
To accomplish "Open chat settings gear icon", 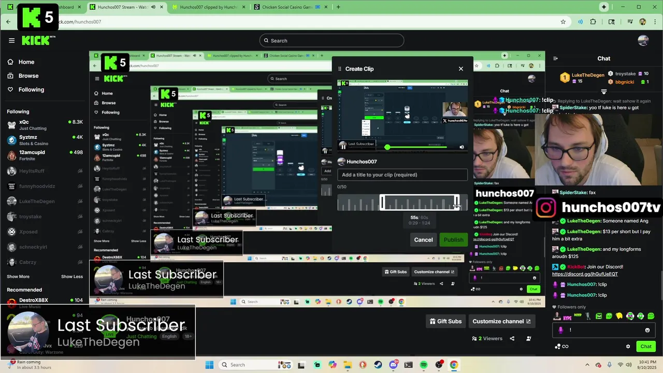I will 628,347.
